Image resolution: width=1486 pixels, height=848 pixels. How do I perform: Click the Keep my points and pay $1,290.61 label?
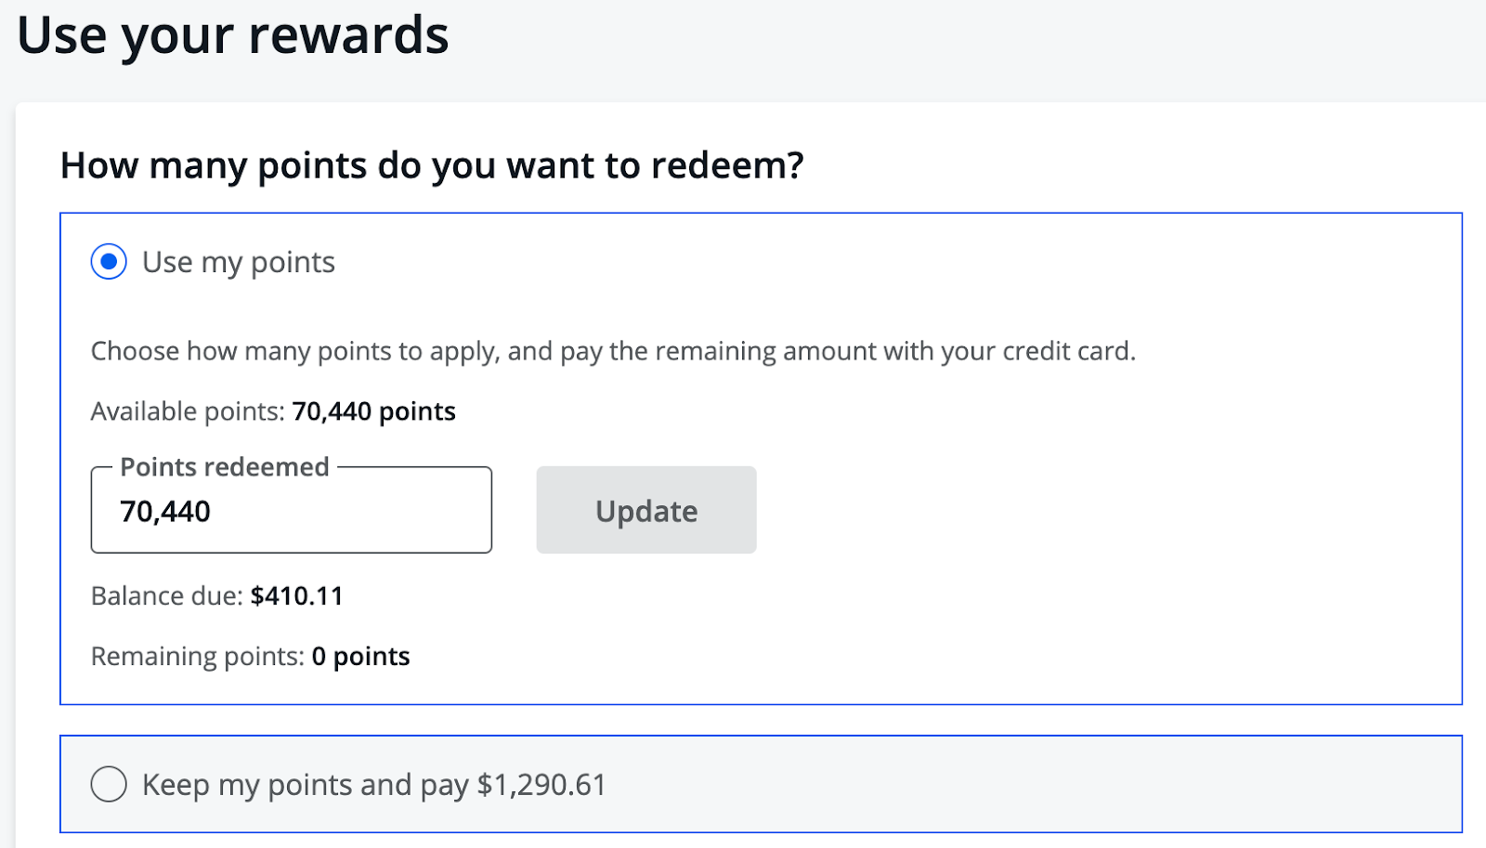point(374,785)
